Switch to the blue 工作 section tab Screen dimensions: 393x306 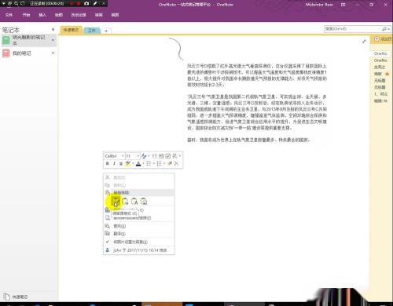pyautogui.click(x=92, y=31)
